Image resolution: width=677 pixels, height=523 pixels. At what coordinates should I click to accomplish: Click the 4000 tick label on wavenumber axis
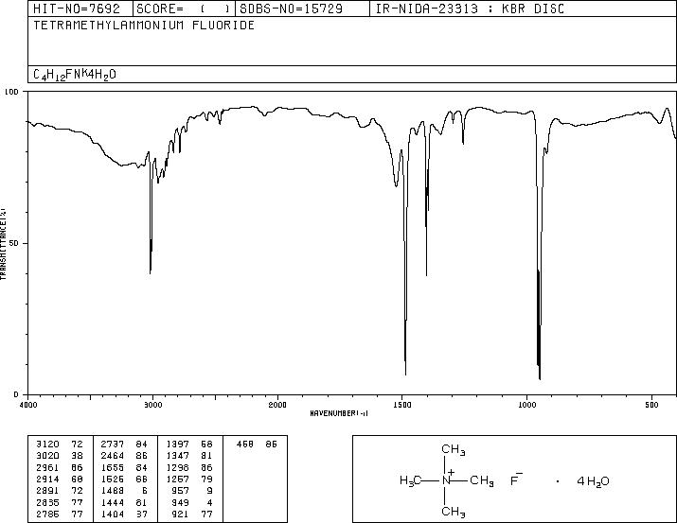[28, 405]
